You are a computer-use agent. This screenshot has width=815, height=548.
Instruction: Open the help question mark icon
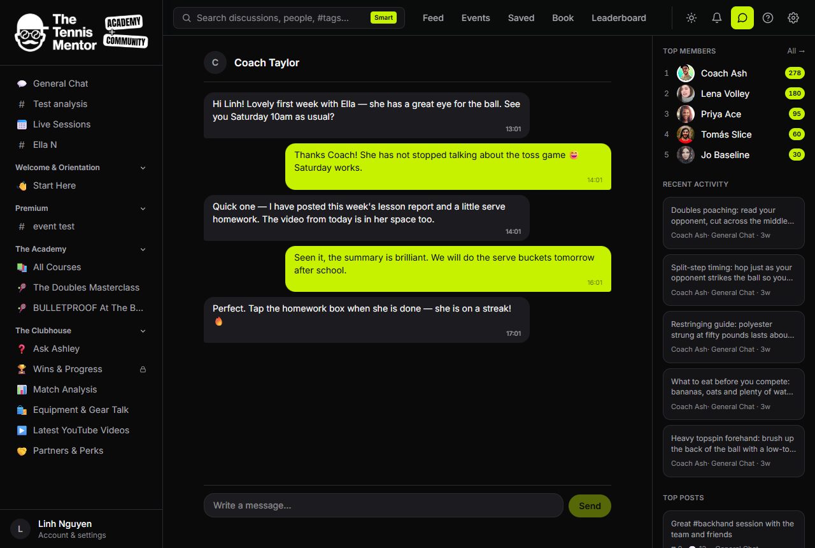[x=768, y=18]
